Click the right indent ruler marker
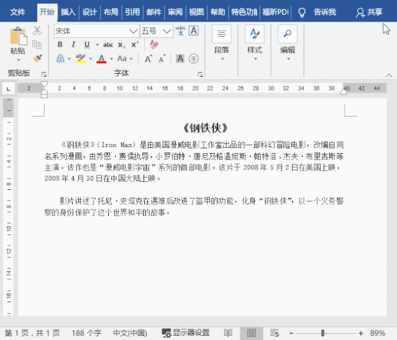The height and width of the screenshot is (340, 397). point(344,91)
